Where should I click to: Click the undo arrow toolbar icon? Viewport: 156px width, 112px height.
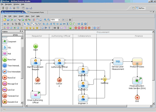(x=5, y=24)
